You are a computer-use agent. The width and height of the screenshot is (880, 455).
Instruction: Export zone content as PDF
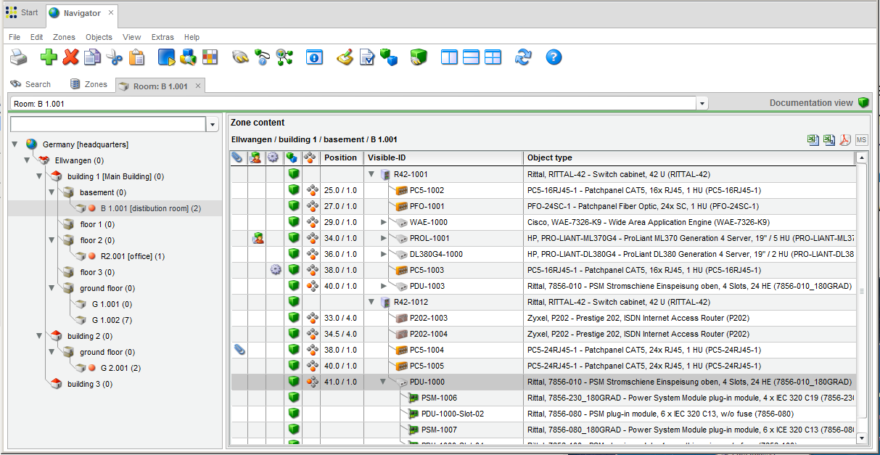click(844, 140)
